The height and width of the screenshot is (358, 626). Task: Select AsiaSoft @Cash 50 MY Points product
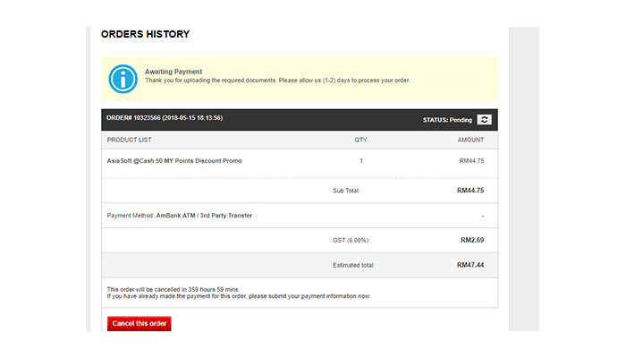pyautogui.click(x=174, y=160)
